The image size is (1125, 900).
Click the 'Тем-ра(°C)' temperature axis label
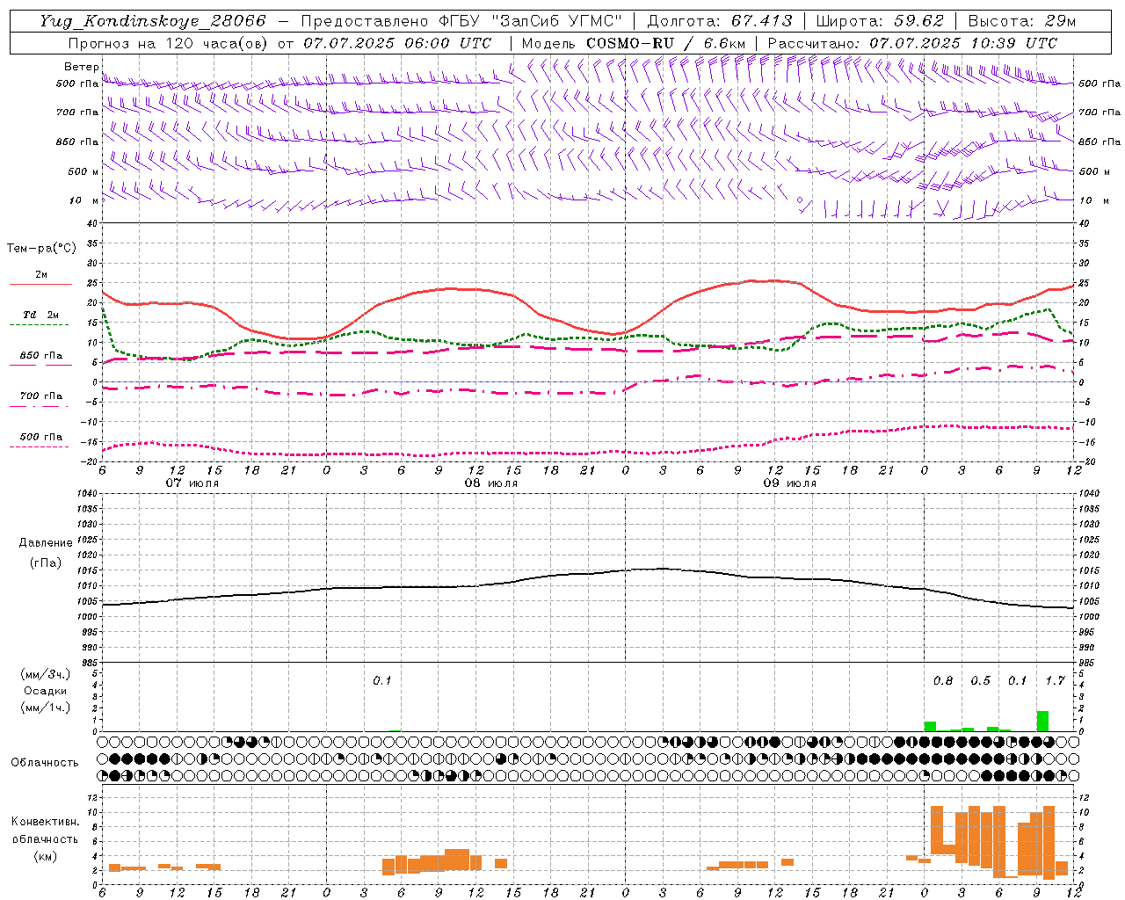[41, 249]
